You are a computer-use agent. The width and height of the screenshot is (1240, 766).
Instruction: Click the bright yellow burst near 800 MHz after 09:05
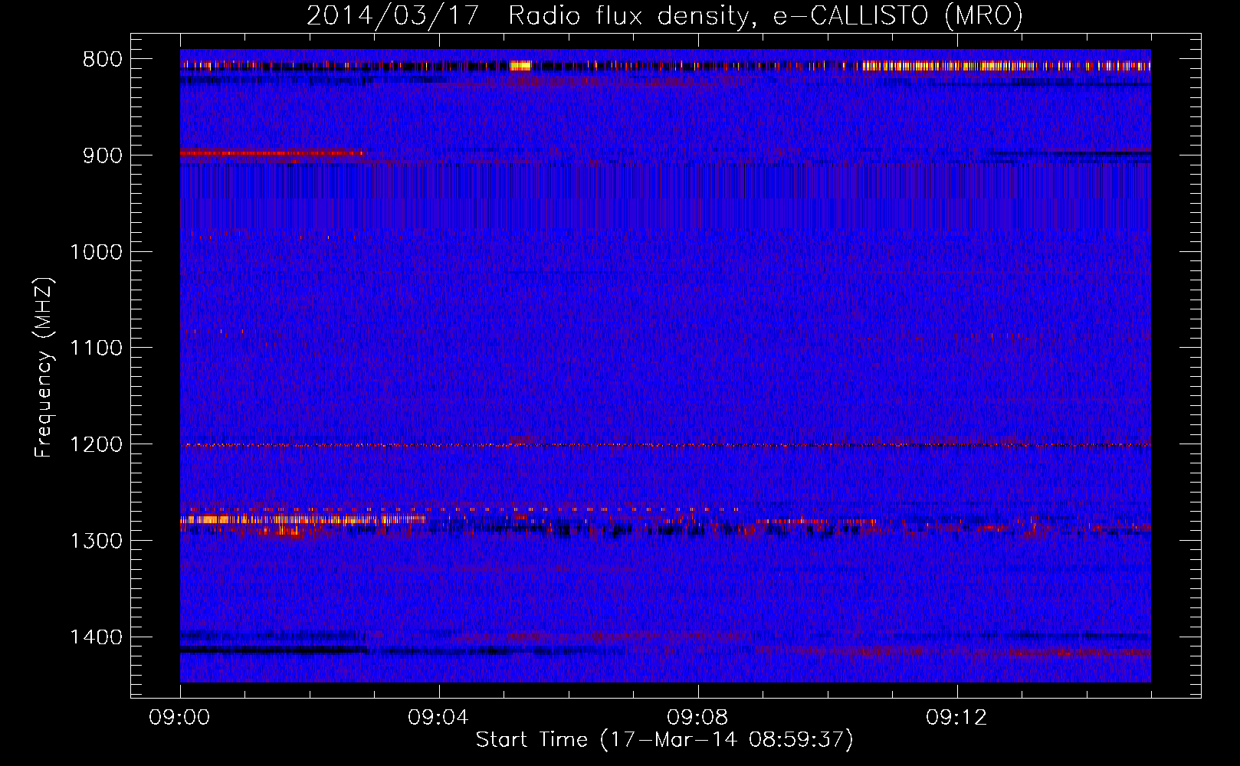coord(520,66)
